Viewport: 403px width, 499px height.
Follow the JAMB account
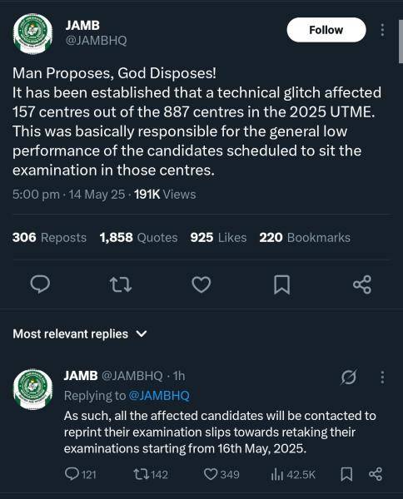(326, 30)
